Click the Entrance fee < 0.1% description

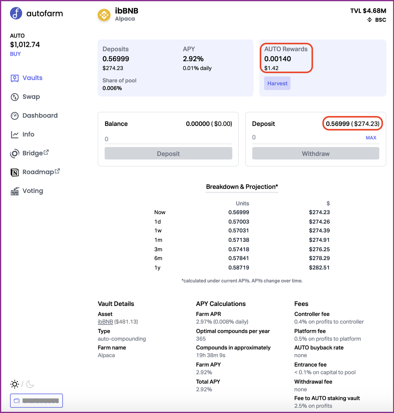[x=325, y=372]
